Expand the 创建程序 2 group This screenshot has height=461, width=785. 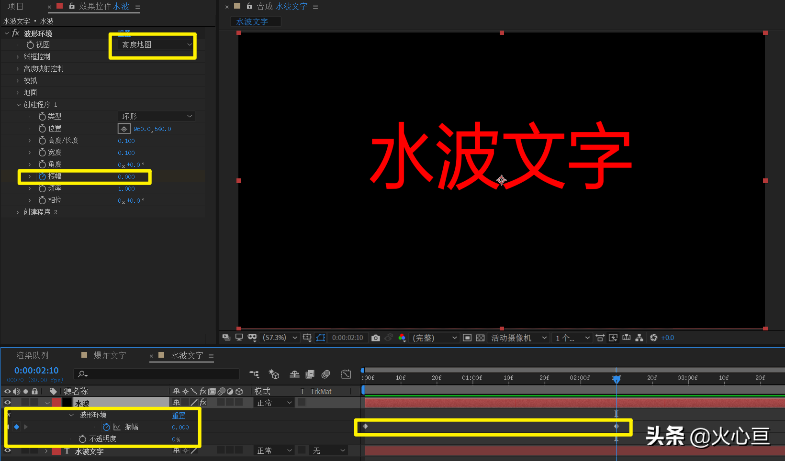pos(18,212)
